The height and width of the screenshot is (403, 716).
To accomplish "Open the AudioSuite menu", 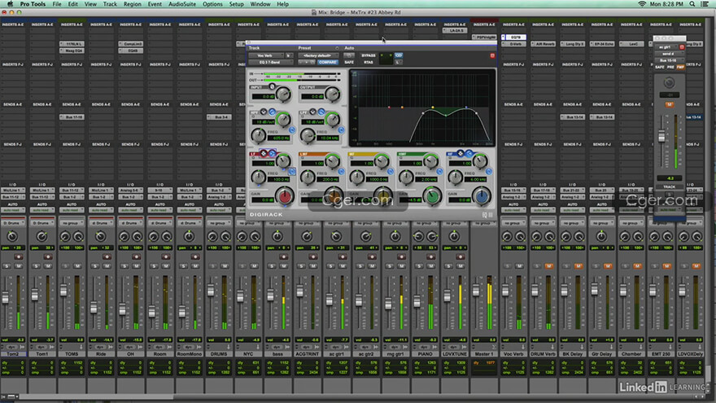I will pyautogui.click(x=182, y=4).
